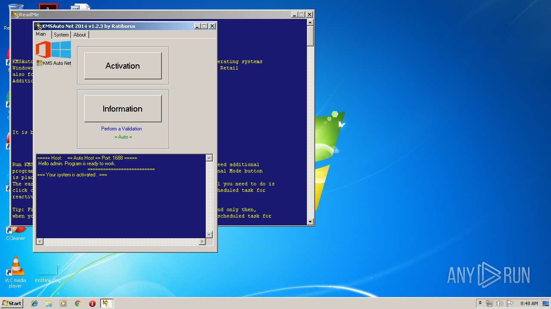551x309 pixels.
Task: Click the Windows logo image
Action: 62,50
